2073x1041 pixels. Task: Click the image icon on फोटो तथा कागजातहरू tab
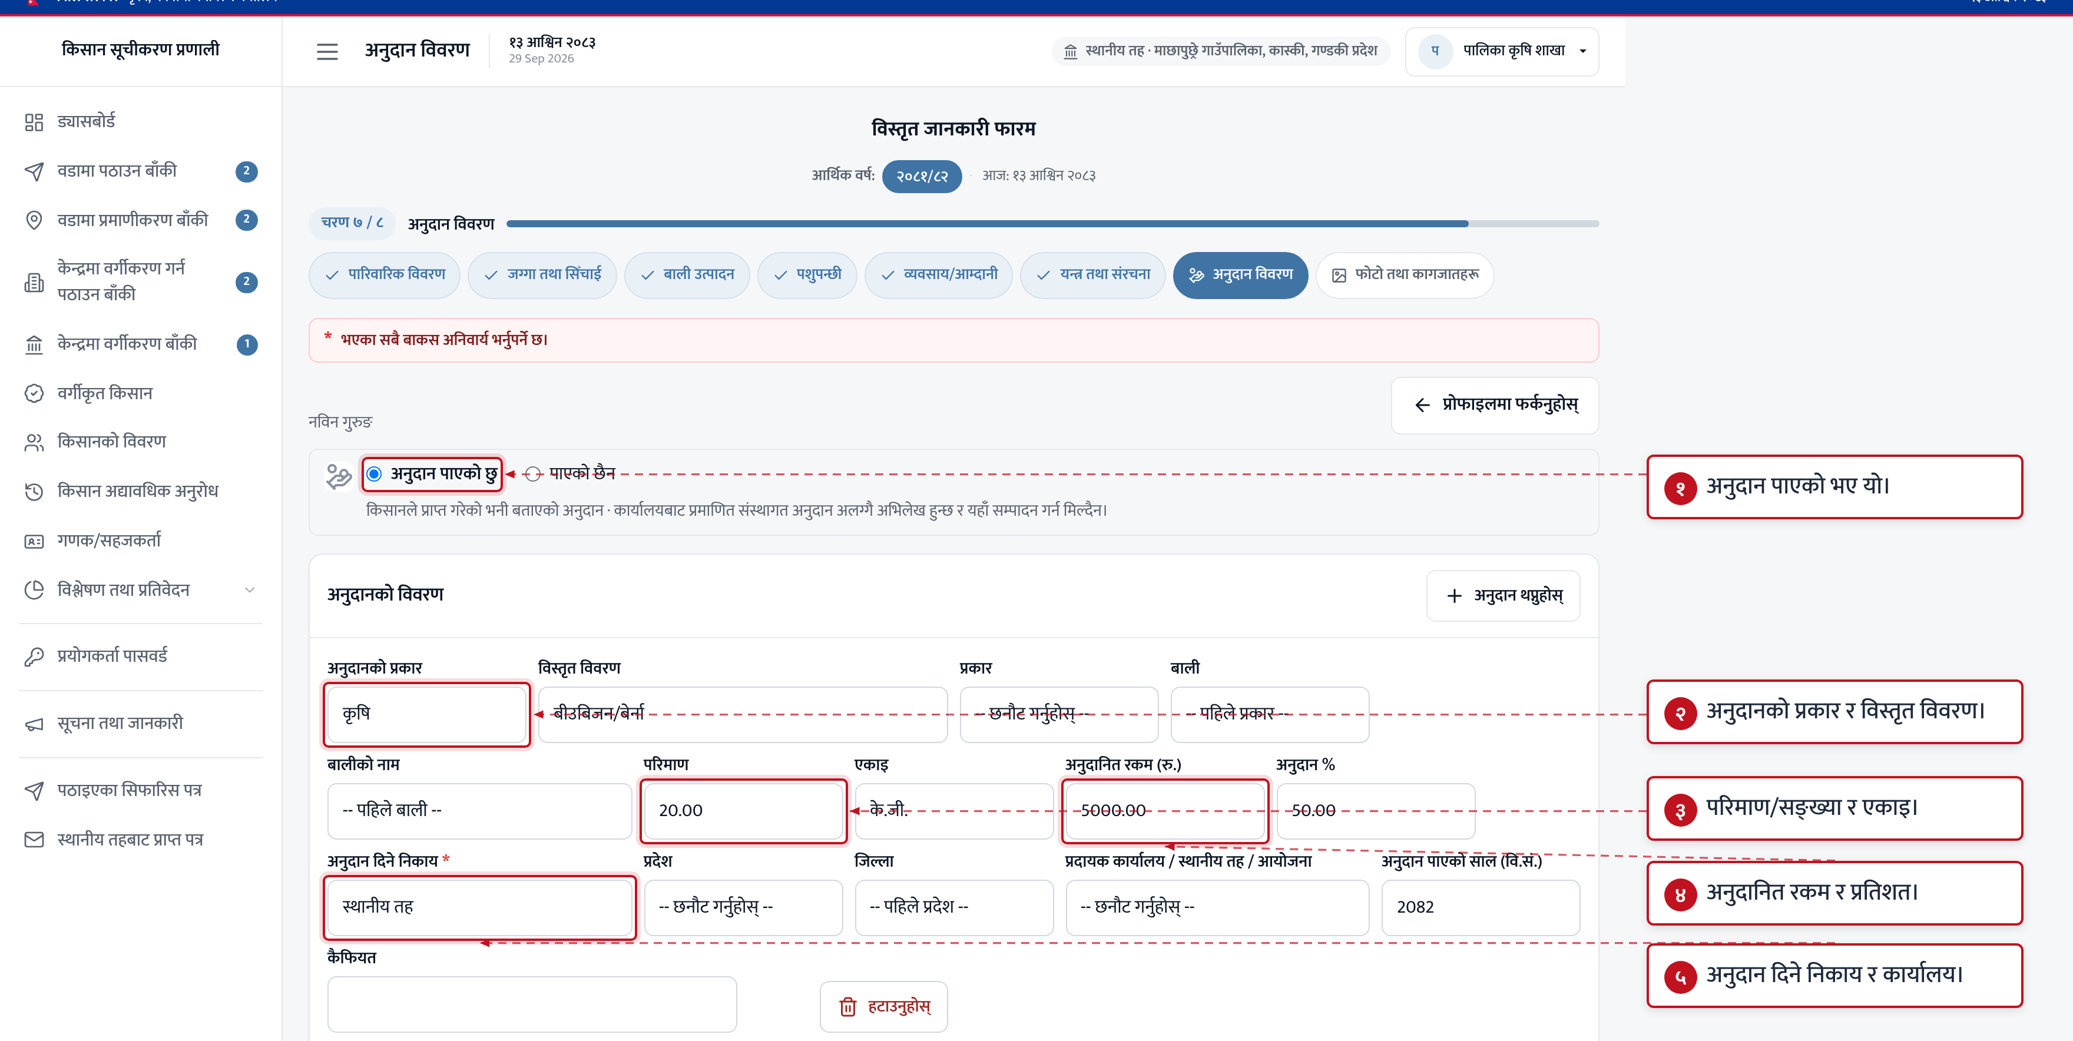[1338, 275]
